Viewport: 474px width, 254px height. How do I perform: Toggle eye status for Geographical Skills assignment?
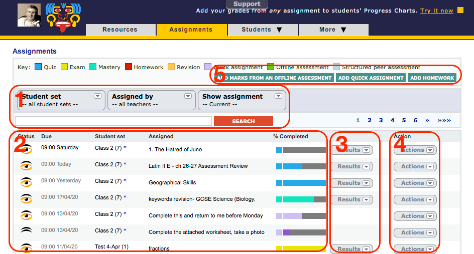click(26, 182)
